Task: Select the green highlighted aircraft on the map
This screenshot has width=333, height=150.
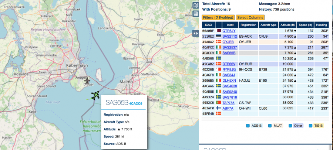Action: [x=95, y=96]
